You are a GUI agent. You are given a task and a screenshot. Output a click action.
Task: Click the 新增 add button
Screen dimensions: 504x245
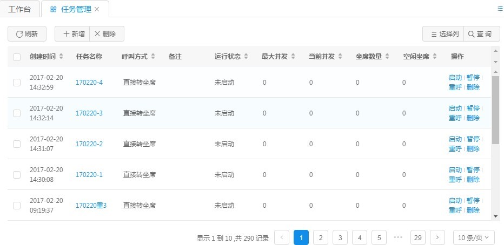(x=73, y=34)
